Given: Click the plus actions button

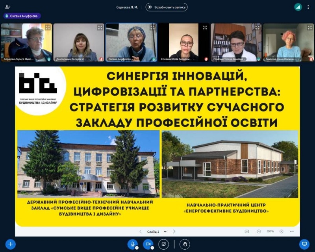Looking at the screenshot, I should tap(11, 244).
